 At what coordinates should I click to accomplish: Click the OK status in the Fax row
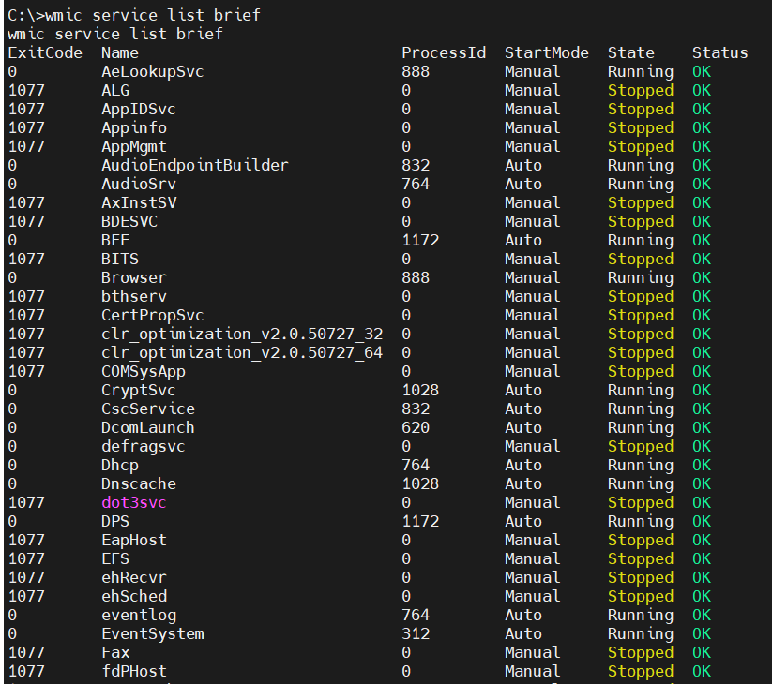point(702,652)
